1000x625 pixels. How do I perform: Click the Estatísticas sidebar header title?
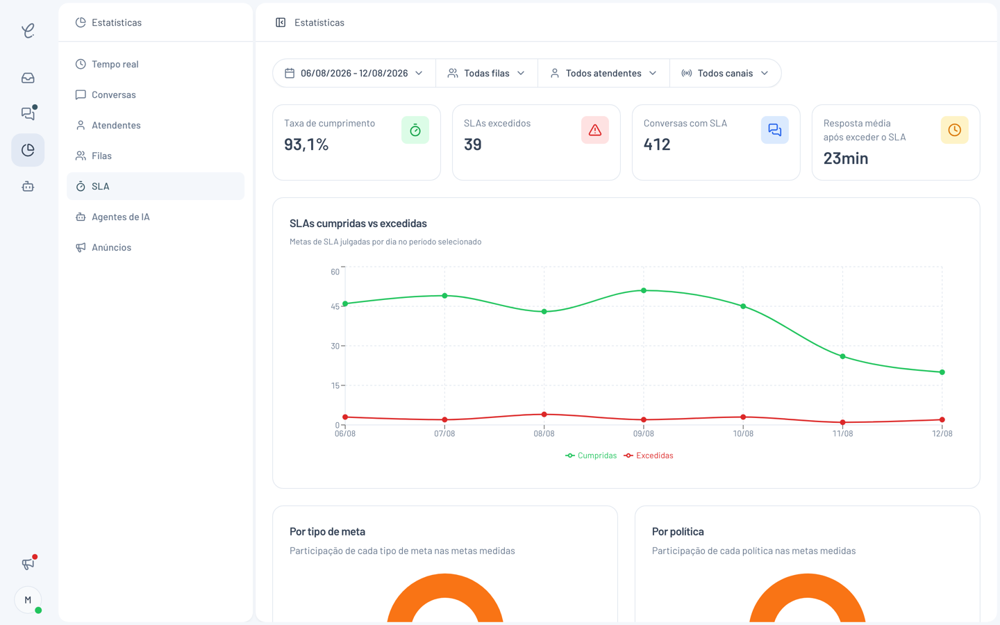117,22
